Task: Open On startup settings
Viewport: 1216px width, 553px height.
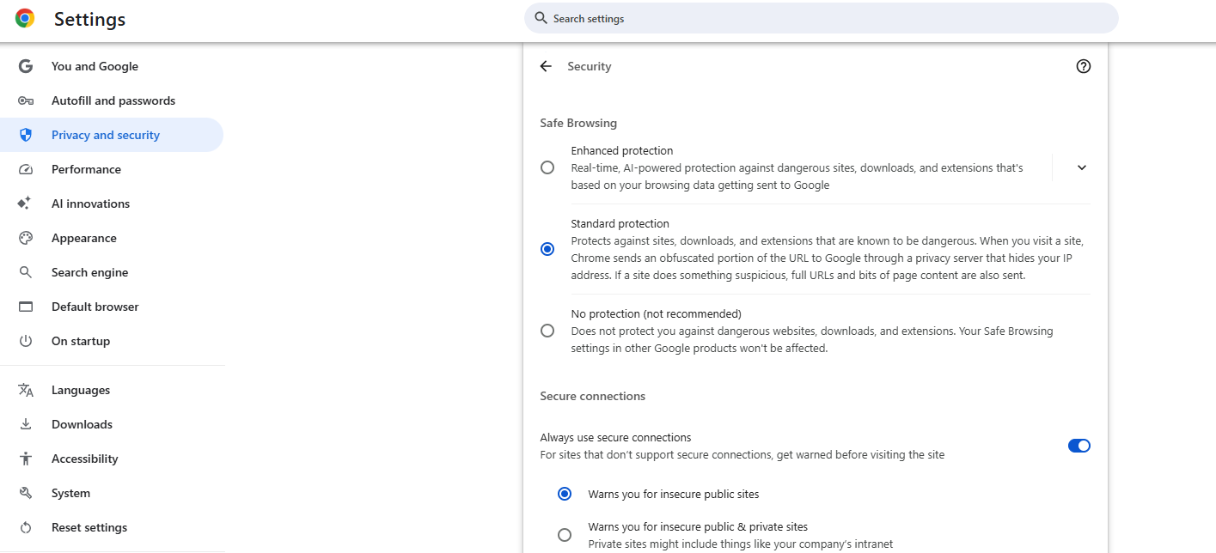Action: click(x=112, y=341)
